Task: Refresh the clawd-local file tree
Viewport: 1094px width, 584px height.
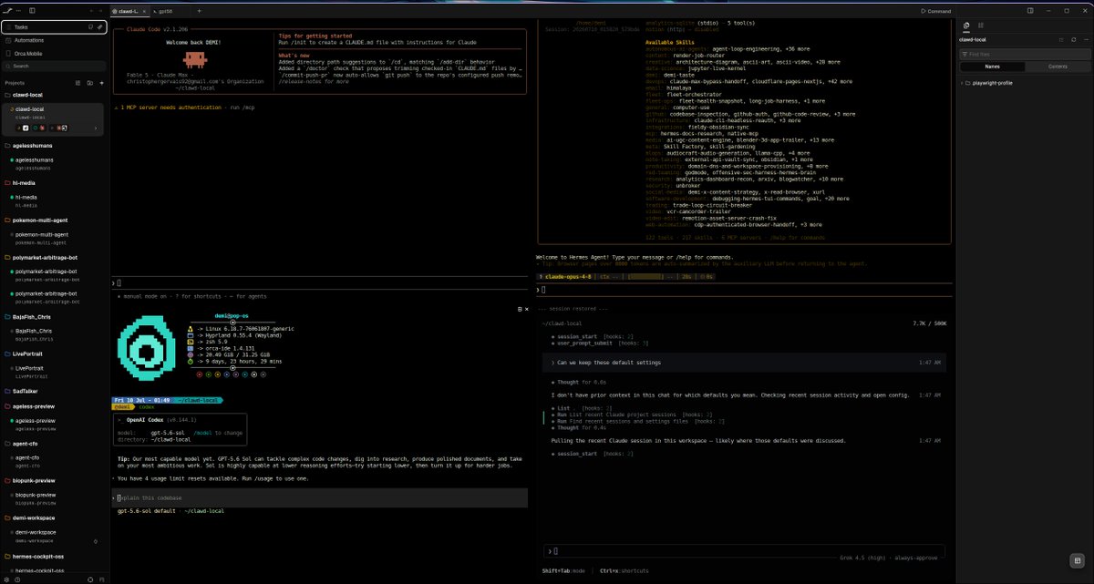Action: click(x=1073, y=40)
